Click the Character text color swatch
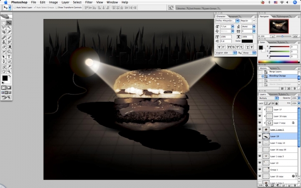 pos(247,41)
